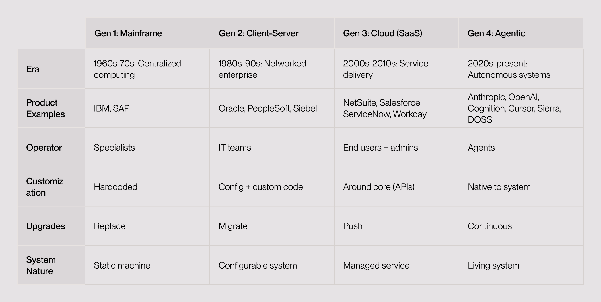Click the Gen 1: Mainframe column header
Screen dimensions: 601x302
(128, 33)
